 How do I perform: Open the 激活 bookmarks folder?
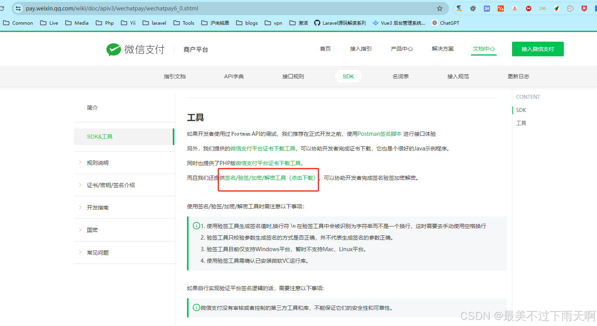point(299,23)
